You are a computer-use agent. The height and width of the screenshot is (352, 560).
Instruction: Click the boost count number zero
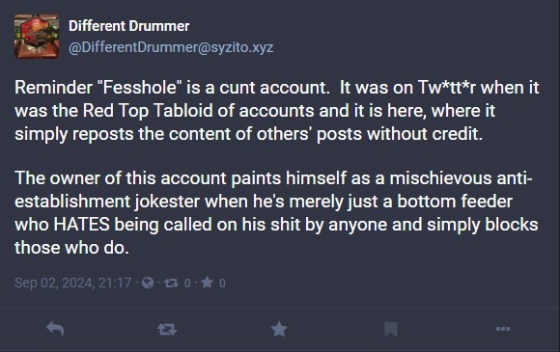click(187, 284)
